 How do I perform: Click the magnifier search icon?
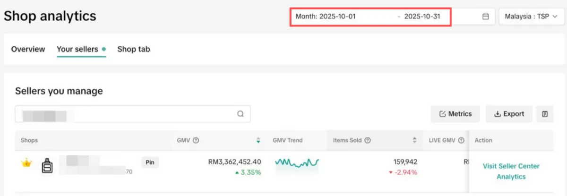point(241,114)
